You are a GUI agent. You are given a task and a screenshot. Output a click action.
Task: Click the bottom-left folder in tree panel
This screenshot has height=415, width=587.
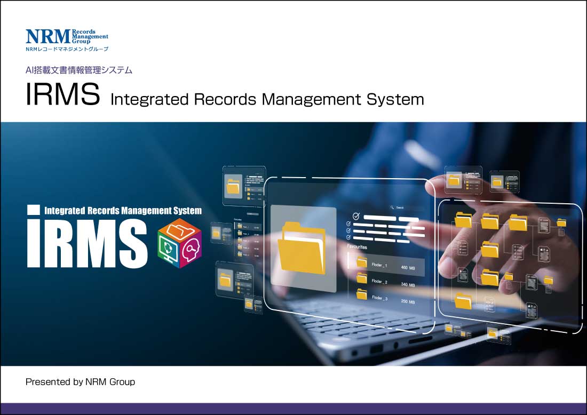pyautogui.click(x=463, y=301)
